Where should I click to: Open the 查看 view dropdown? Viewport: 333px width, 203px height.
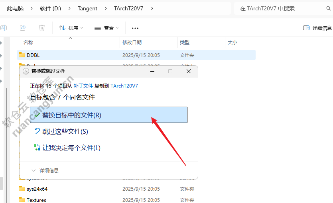coord(106,28)
